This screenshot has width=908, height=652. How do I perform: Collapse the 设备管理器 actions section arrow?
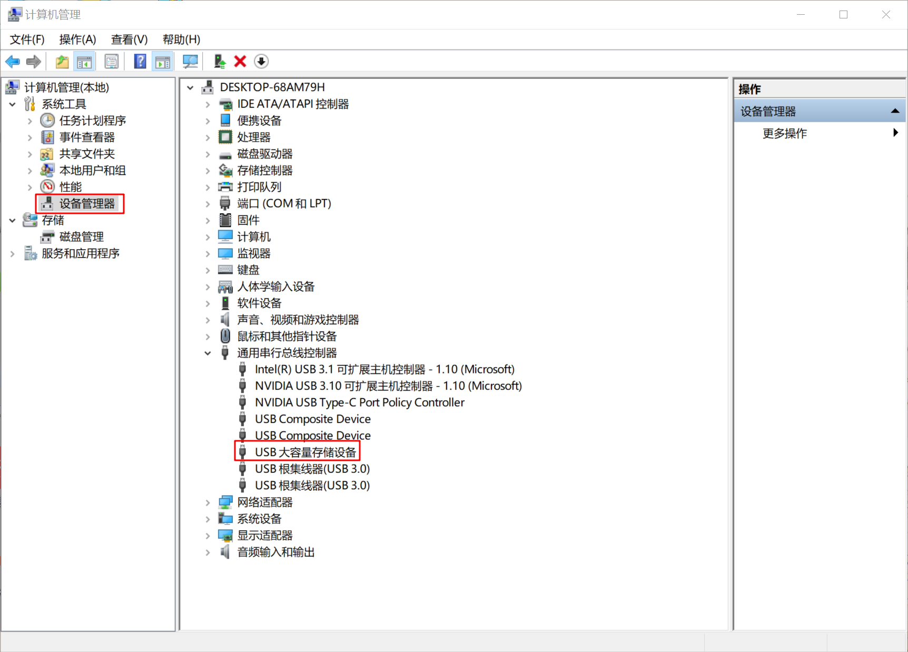(895, 111)
